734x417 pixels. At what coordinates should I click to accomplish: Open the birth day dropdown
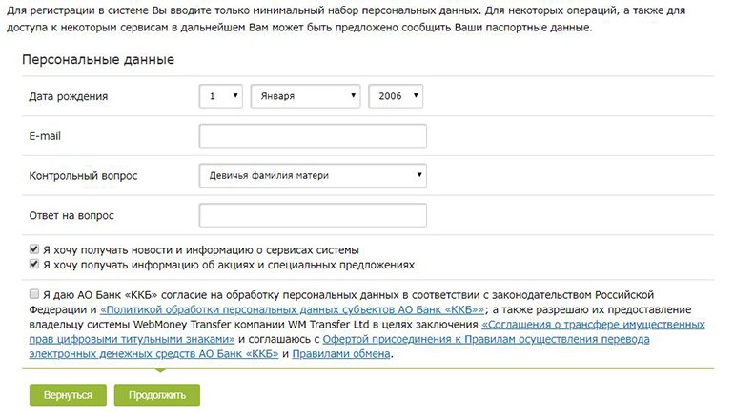220,96
